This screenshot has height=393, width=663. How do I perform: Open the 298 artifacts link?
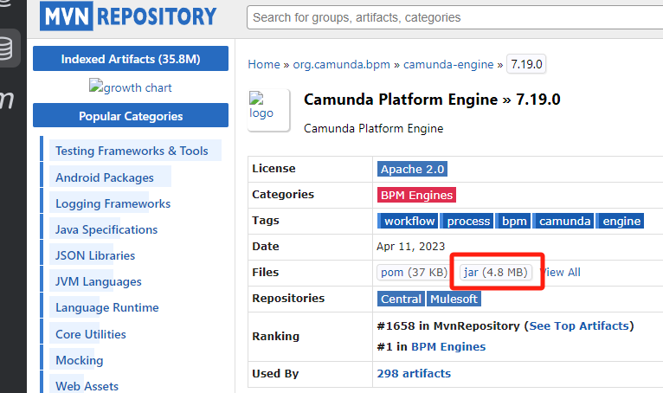(x=414, y=373)
